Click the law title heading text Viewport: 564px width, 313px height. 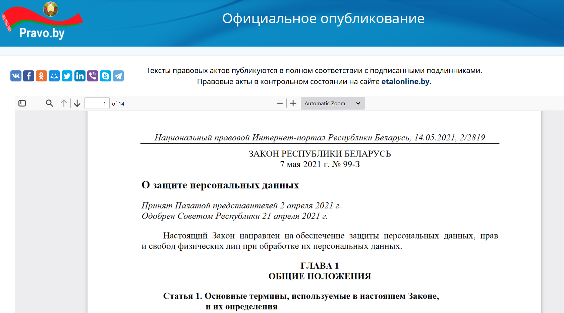(220, 185)
